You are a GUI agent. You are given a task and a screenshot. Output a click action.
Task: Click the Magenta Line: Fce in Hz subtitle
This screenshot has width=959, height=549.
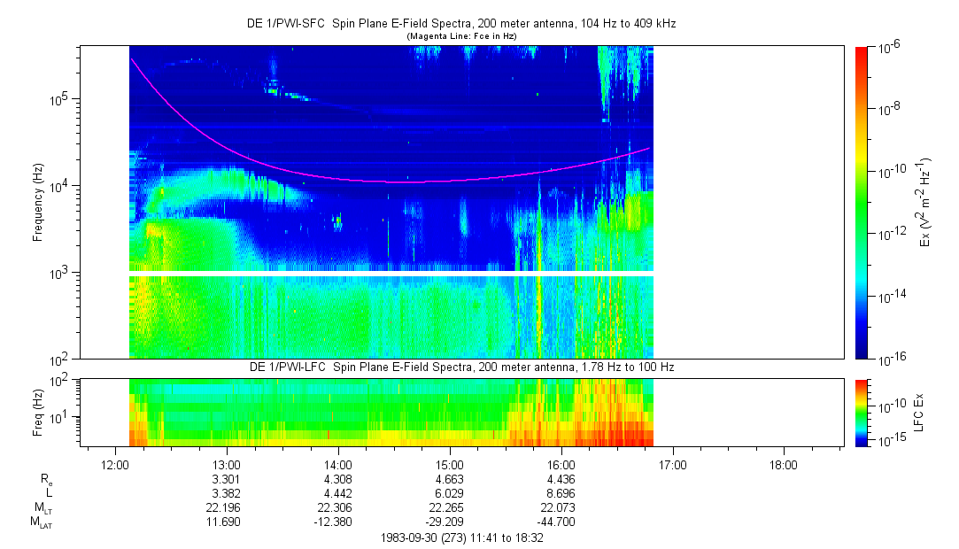460,35
